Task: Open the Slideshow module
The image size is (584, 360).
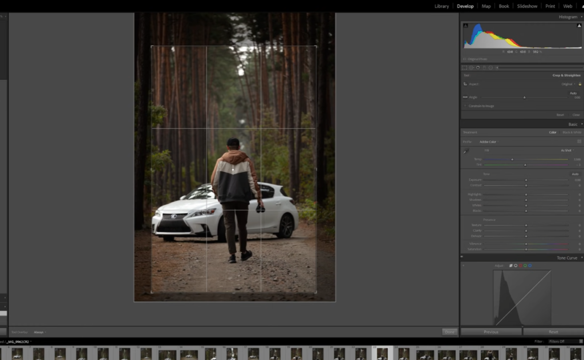Action: tap(526, 6)
